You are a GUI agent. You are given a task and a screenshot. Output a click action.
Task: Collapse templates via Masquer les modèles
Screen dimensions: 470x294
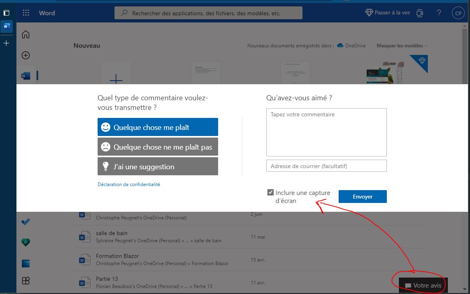pyautogui.click(x=402, y=45)
